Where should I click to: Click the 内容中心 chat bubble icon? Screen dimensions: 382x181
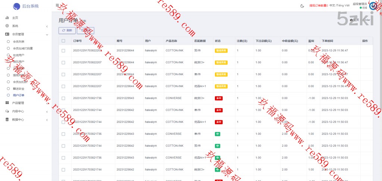pyautogui.click(x=7, y=111)
